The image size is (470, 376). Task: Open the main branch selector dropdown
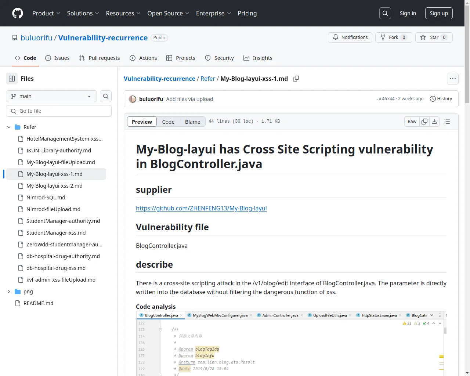(51, 96)
